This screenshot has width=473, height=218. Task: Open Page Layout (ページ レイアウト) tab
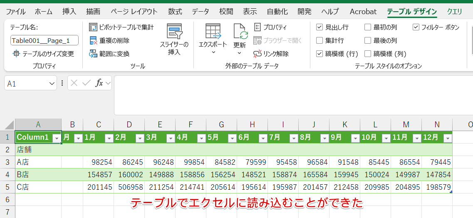(x=134, y=12)
